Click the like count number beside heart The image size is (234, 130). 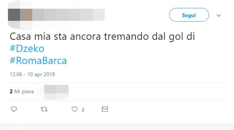pyautogui.click(x=83, y=110)
